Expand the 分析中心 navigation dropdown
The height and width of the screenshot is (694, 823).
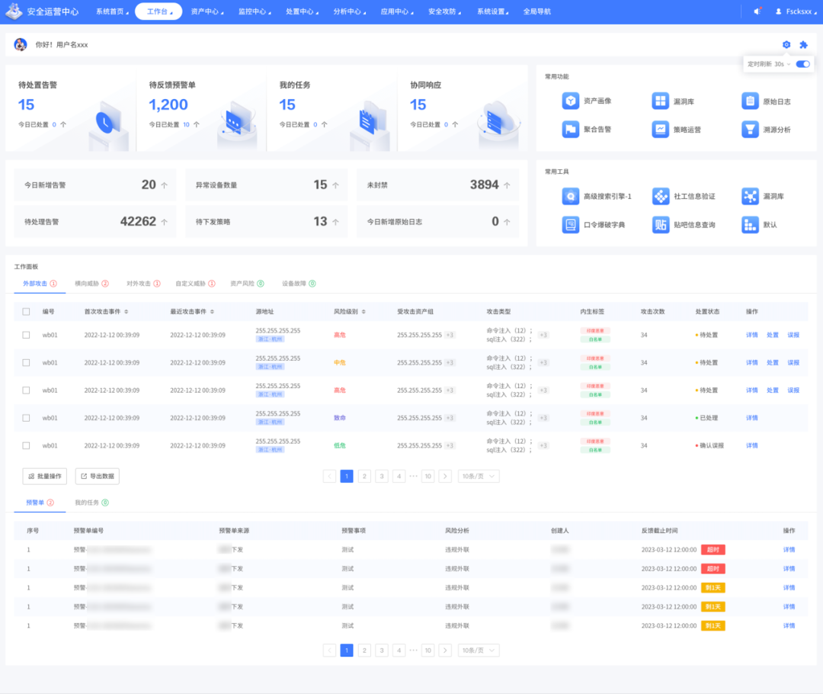[x=350, y=11]
